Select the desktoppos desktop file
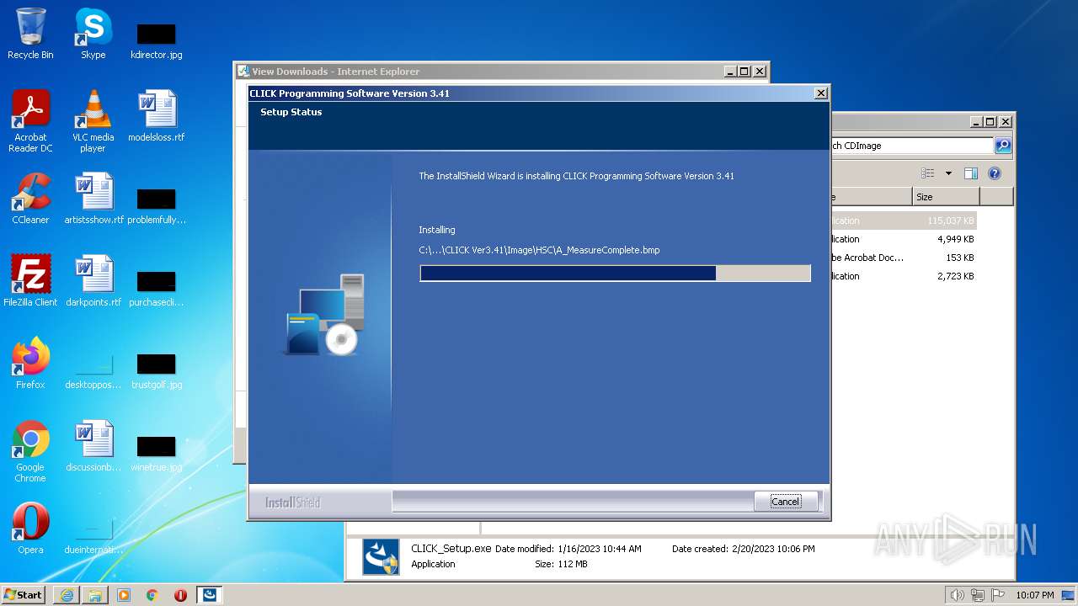Screen dimensions: 1078x606 tap(93, 370)
